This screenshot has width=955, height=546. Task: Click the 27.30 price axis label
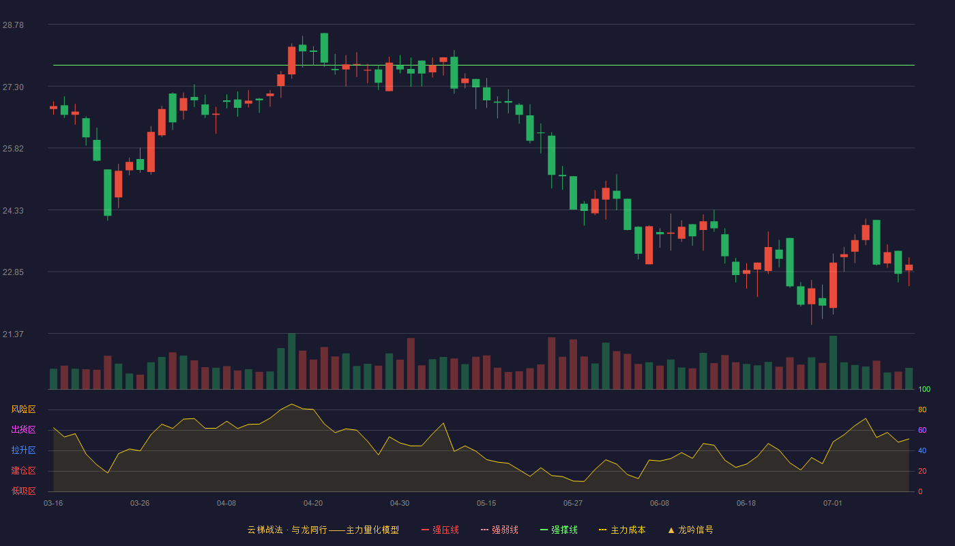(13, 87)
